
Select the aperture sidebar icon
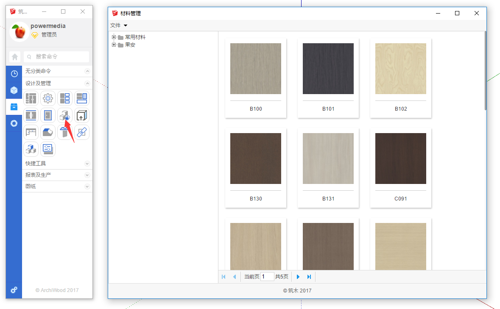pyautogui.click(x=14, y=123)
